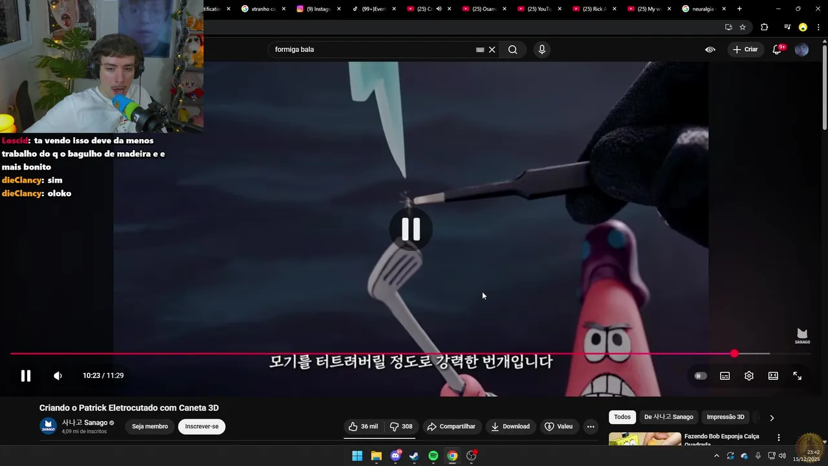Close the neuralgia tab
Image resolution: width=828 pixels, height=466 pixels.
coord(724,9)
